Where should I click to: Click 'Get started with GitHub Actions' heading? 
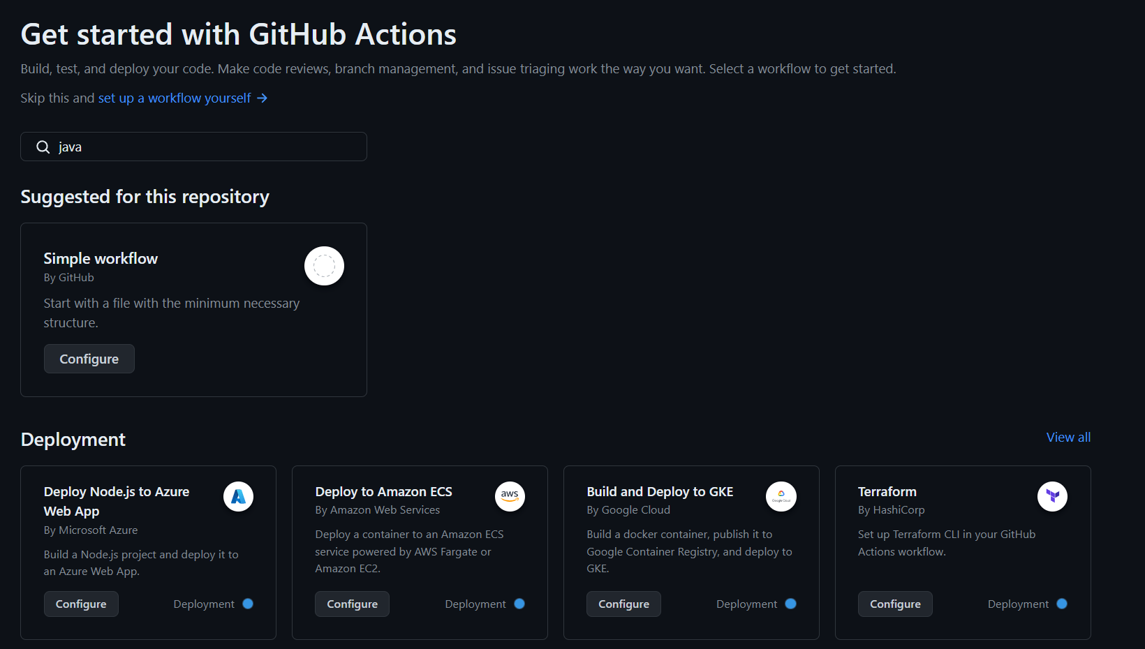click(x=239, y=34)
